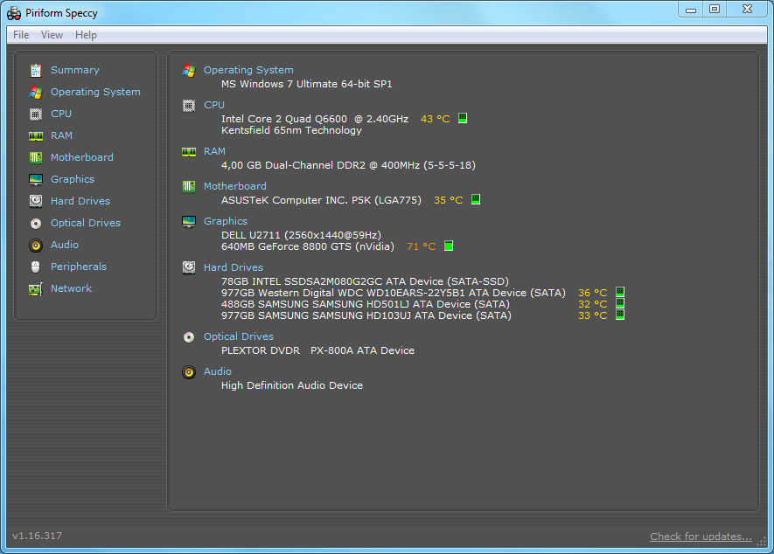Click the Windows flag icon beside sidebar Operating System
This screenshot has width=774, height=554.
coord(36,93)
